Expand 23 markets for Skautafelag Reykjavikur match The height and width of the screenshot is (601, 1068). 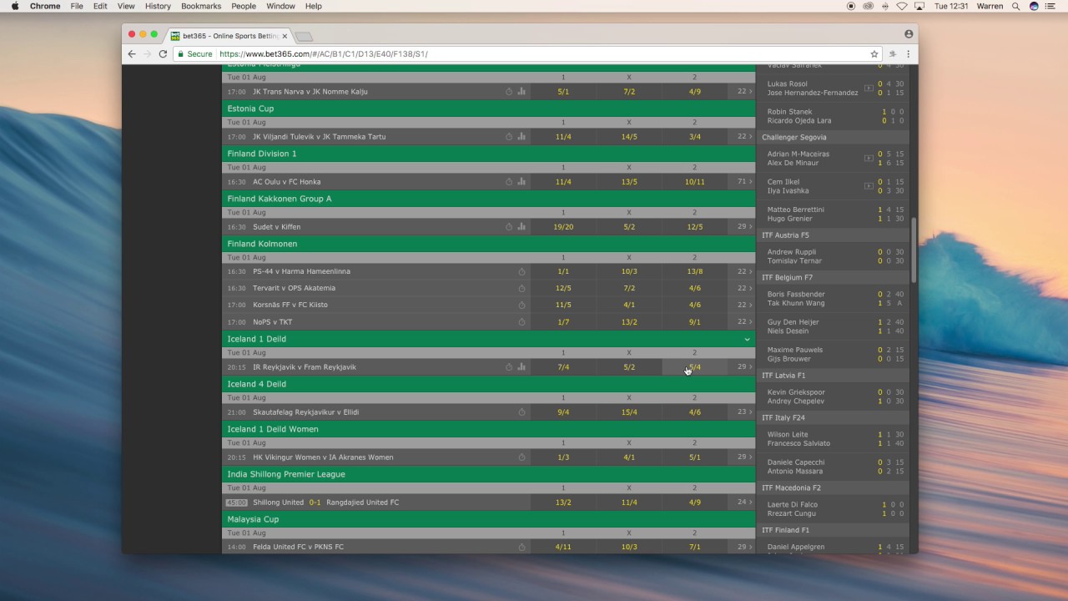pyautogui.click(x=744, y=412)
